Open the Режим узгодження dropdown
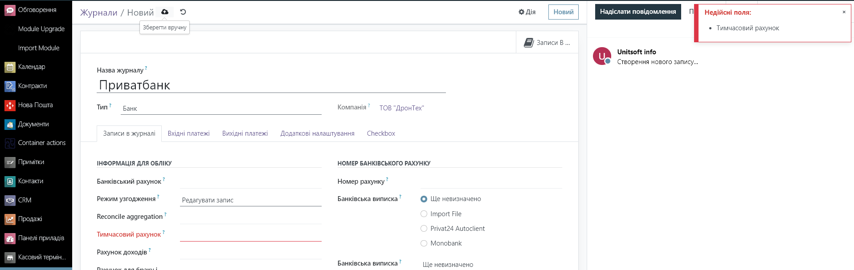The width and height of the screenshot is (854, 270). [x=251, y=200]
